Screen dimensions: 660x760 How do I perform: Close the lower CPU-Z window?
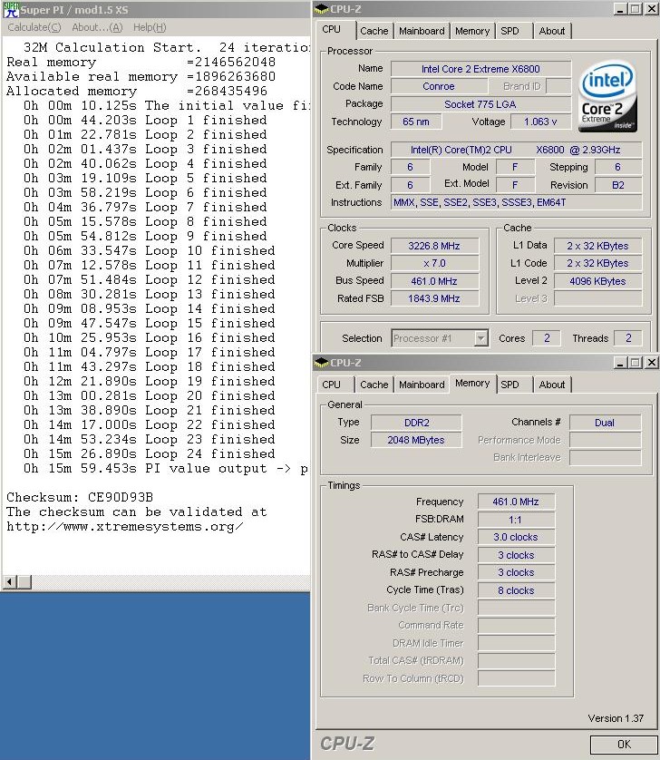(x=652, y=363)
